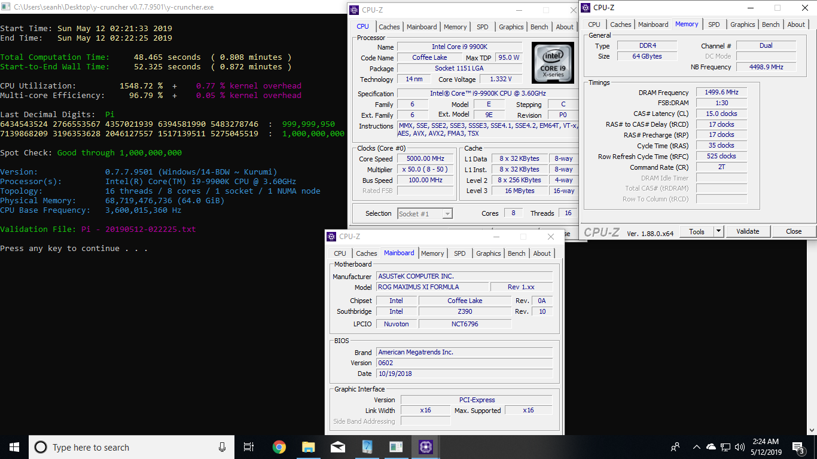817x459 pixels.
Task: Switch to CPU tab in Memory window
Action: 594,25
